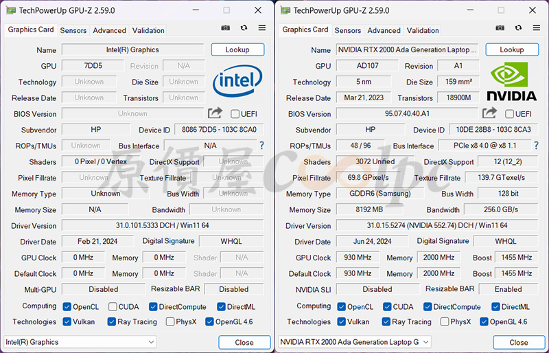The height and width of the screenshot is (353, 549).
Task: Toggle the DirectML checkbox in NVIDIA window
Action: tap(495, 307)
